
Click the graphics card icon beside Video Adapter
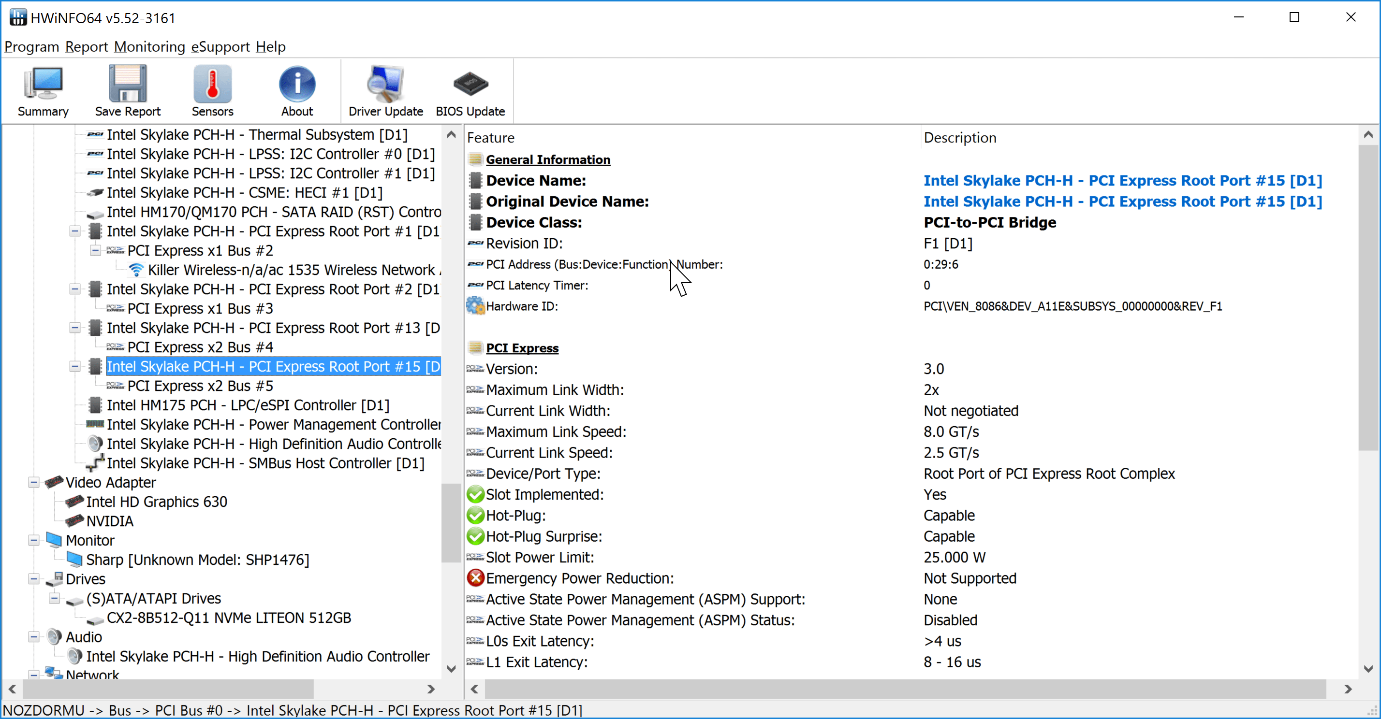[54, 482]
